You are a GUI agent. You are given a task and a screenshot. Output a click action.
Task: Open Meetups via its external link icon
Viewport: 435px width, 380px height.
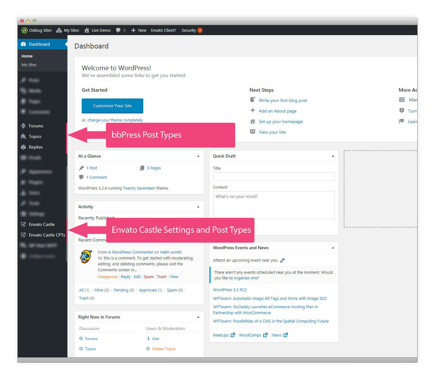(x=233, y=335)
